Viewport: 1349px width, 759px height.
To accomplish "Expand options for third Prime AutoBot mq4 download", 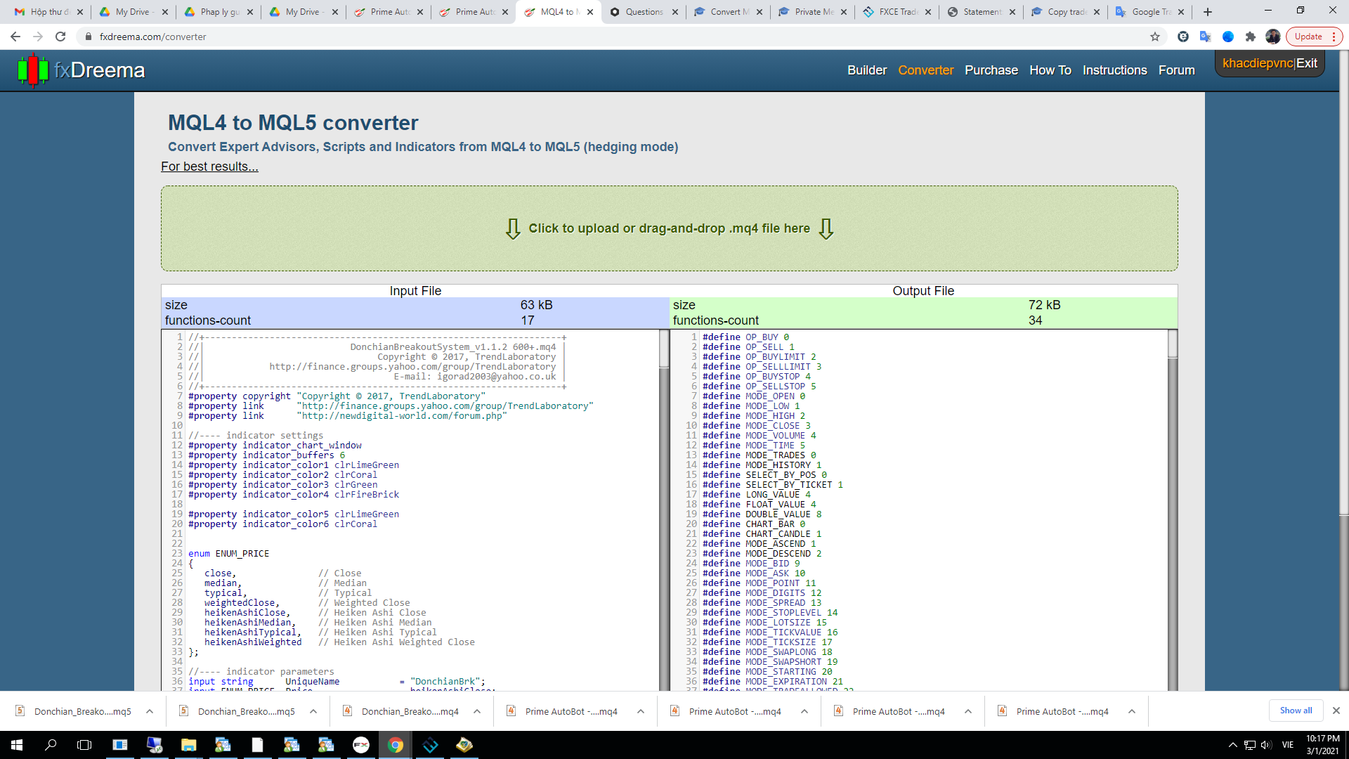I will 968,711.
